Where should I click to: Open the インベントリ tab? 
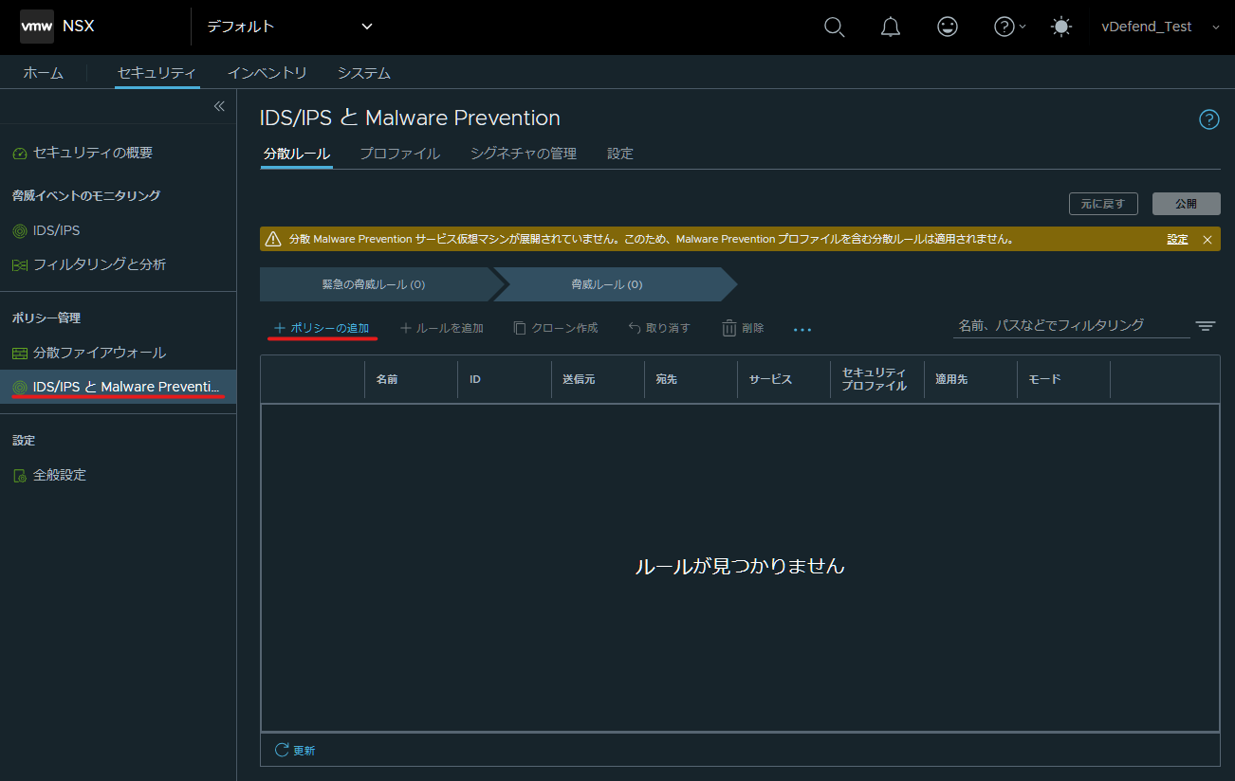pyautogui.click(x=267, y=73)
